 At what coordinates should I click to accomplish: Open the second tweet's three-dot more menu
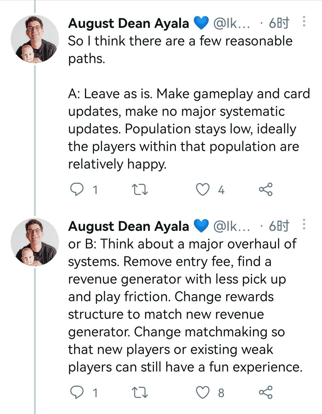coord(304,224)
